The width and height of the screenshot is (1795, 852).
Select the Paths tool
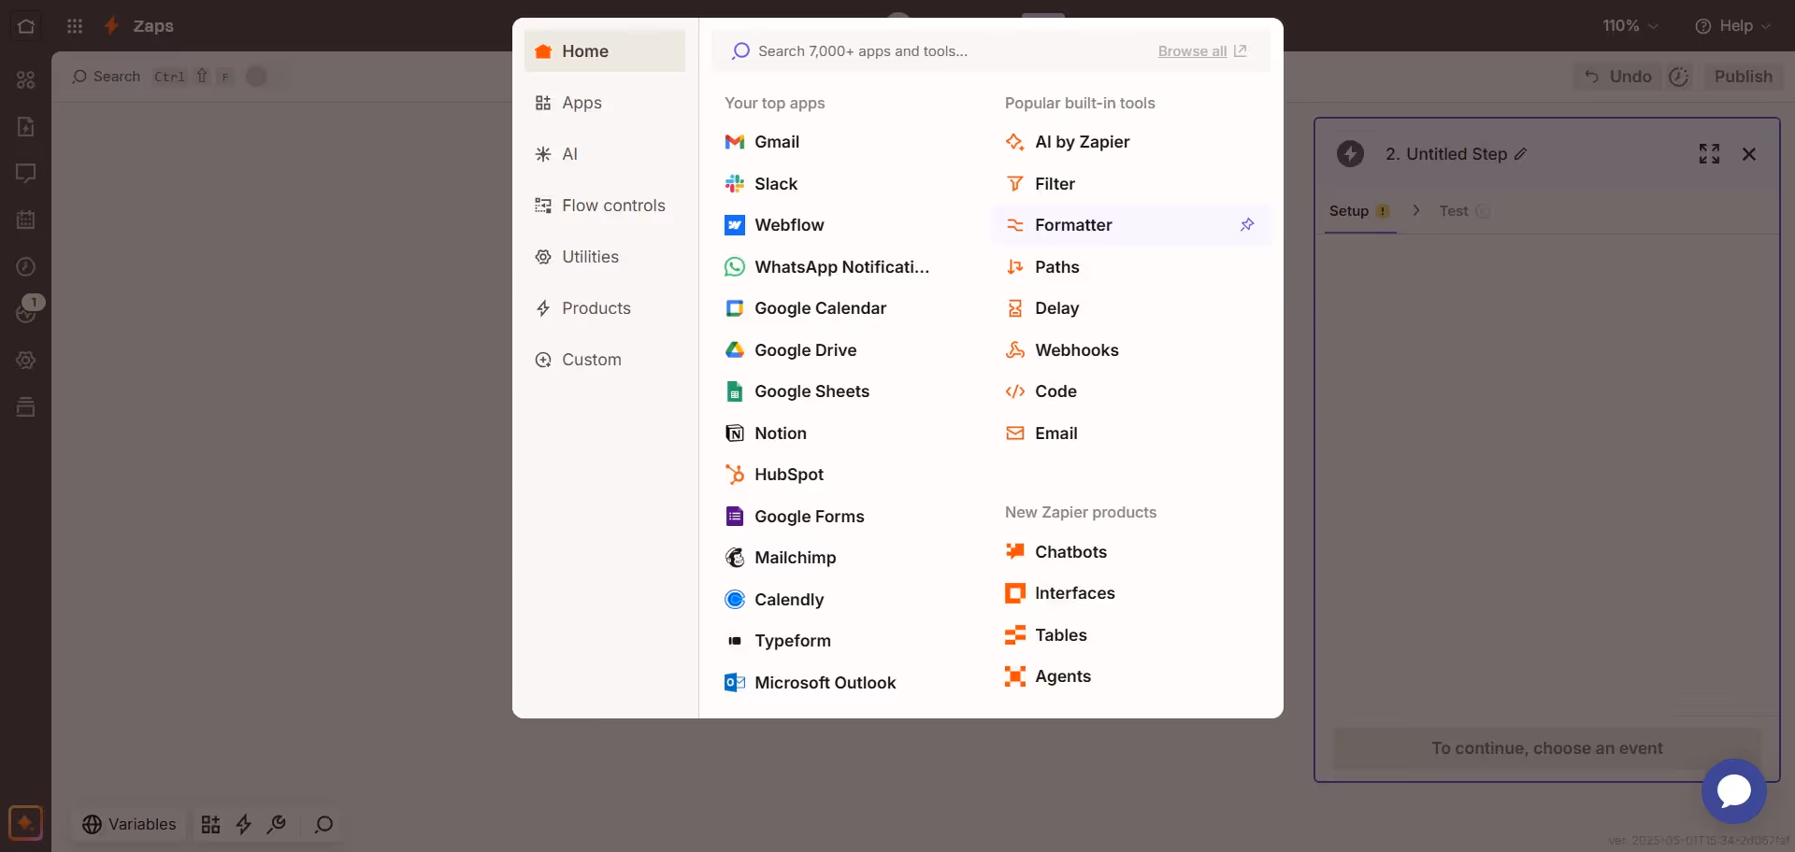[x=1041, y=267]
